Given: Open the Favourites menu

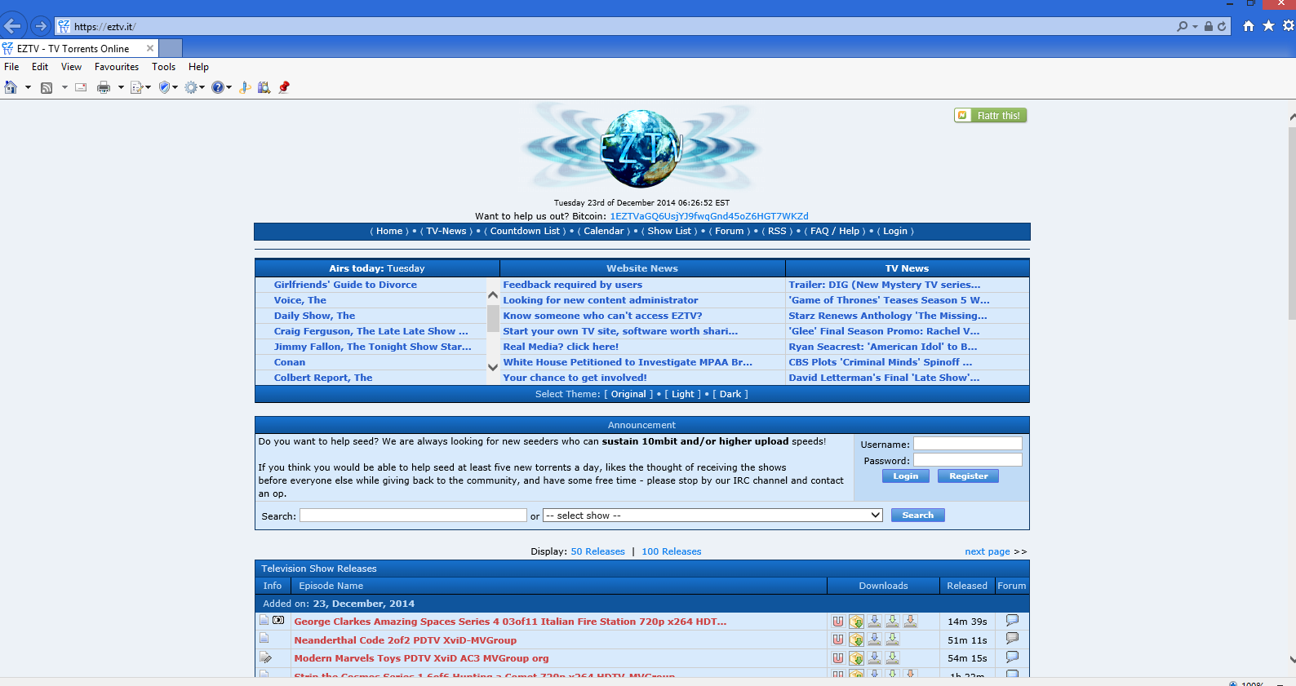Looking at the screenshot, I should coord(117,67).
